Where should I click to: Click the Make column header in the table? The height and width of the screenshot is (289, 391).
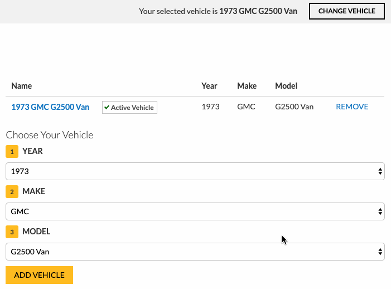click(x=247, y=86)
